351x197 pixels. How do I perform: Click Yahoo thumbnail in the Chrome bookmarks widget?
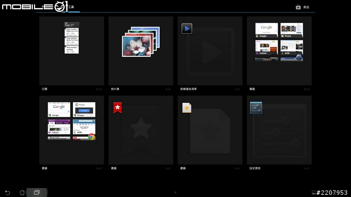59,126
